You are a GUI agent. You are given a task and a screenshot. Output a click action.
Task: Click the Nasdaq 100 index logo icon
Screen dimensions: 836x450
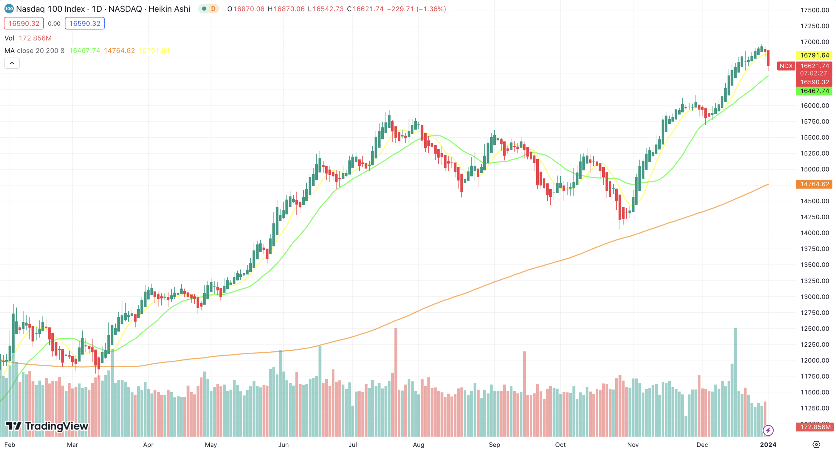[9, 9]
